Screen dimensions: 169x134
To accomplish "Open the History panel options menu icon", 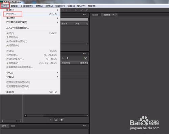I will [x=84, y=126].
